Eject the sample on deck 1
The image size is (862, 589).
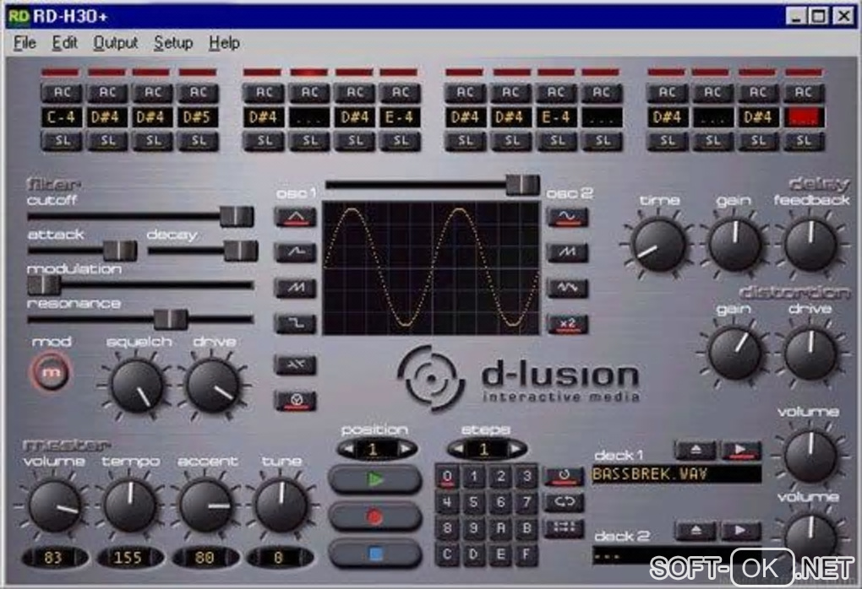(696, 450)
